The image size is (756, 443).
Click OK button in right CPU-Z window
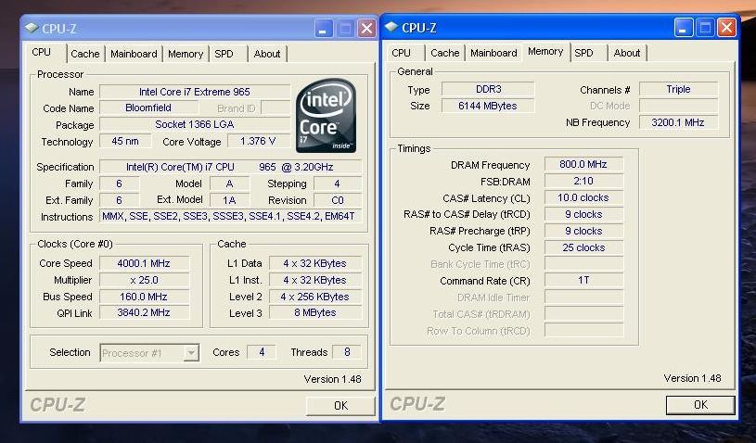(x=700, y=405)
